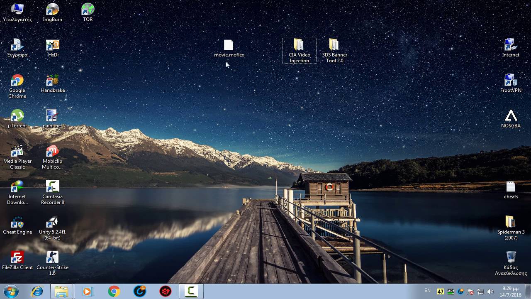Viewport: 531px width, 299px height.
Task: Open the network connection tray icon
Action: (480, 292)
